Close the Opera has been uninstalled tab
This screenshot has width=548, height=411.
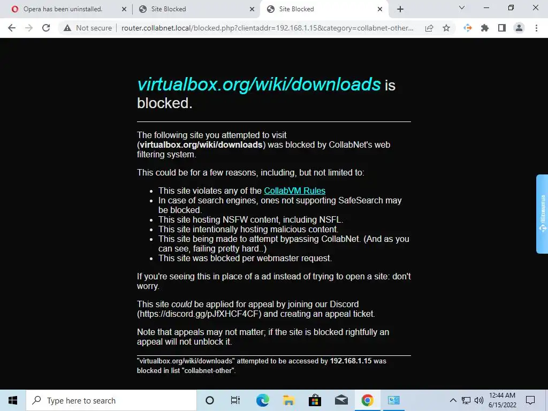pos(124,10)
